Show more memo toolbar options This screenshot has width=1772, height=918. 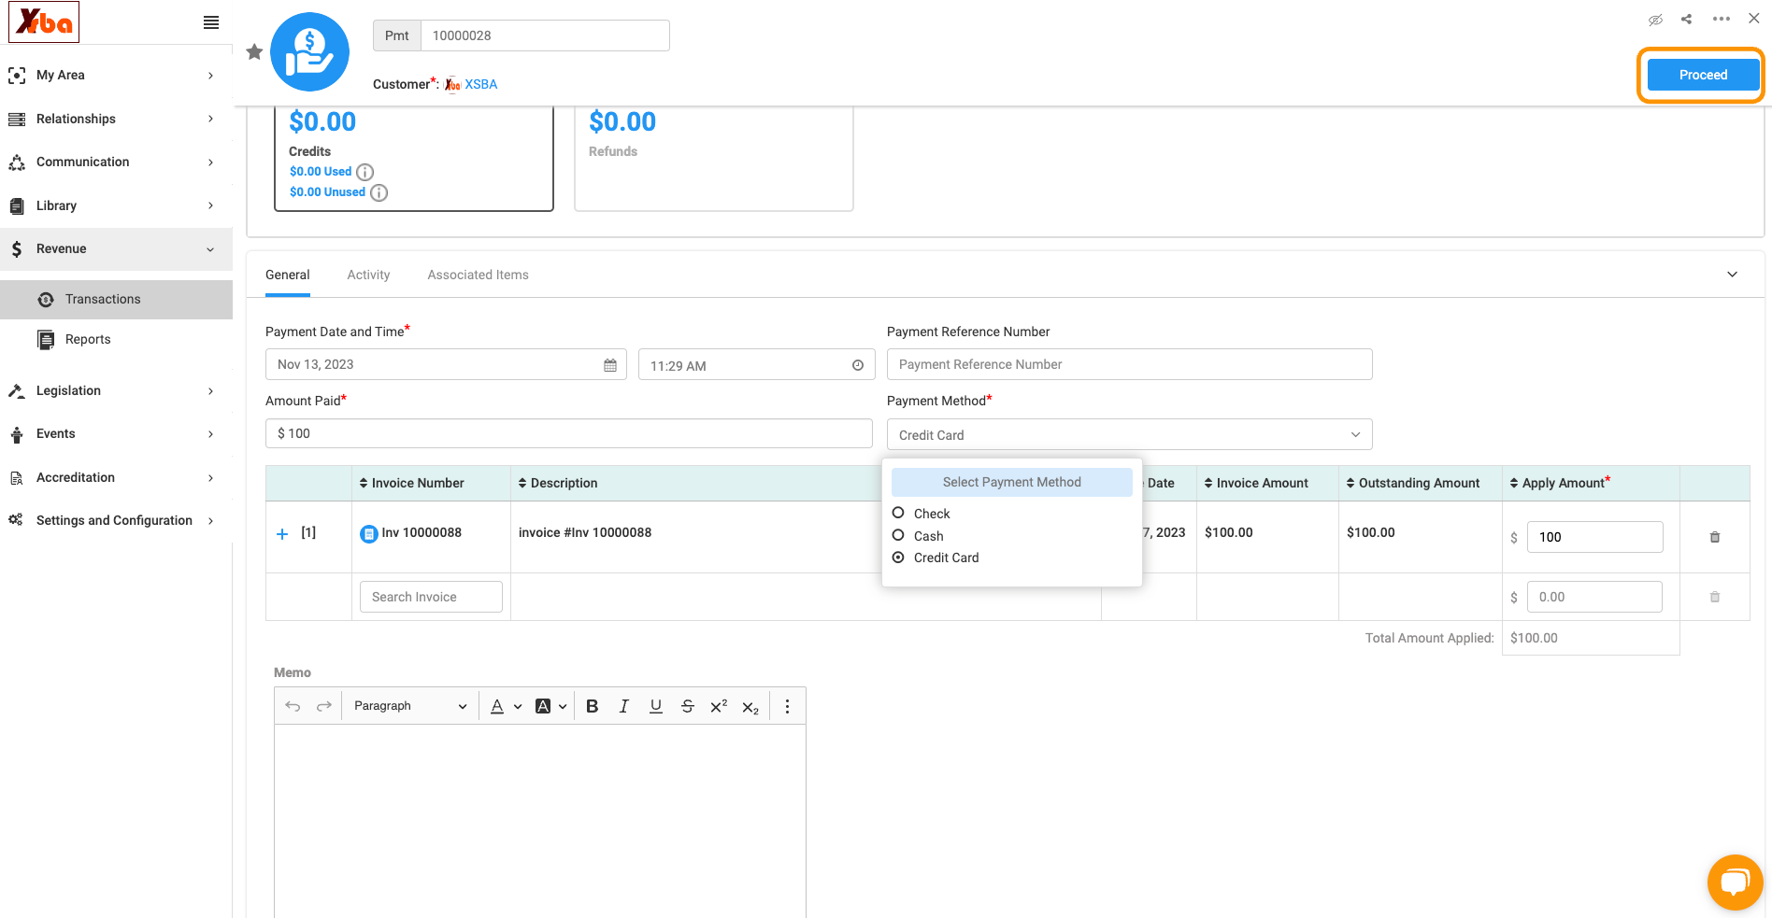787,706
